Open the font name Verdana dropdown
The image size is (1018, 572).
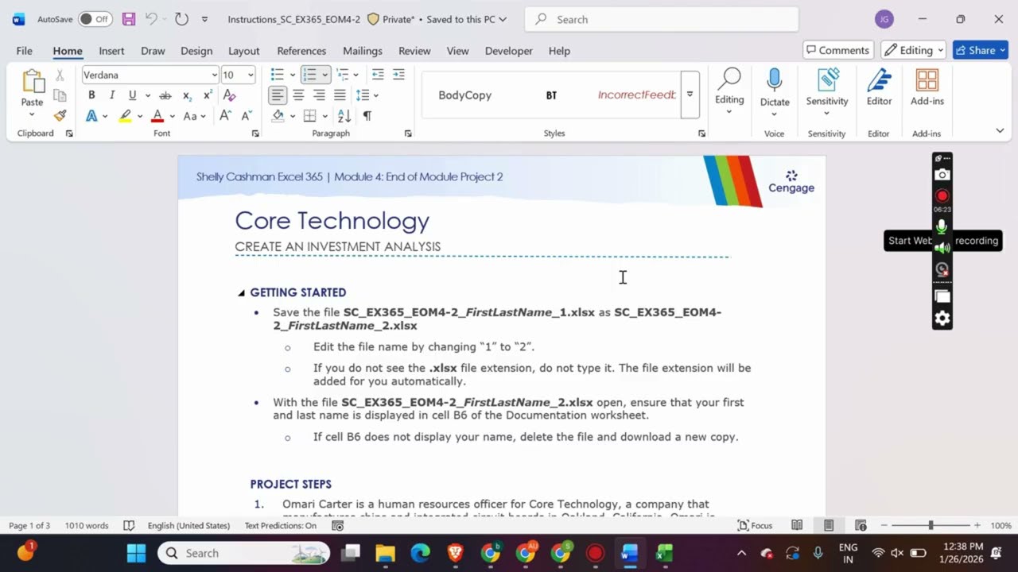214,75
